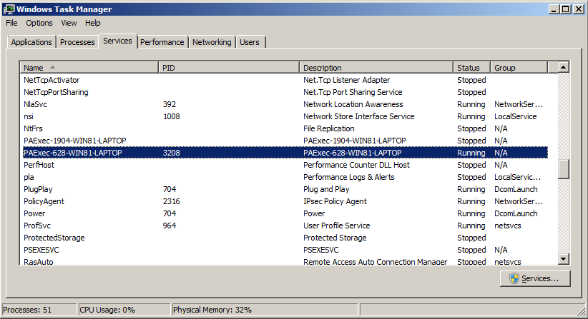The height and width of the screenshot is (319, 588).
Task: Click the PAExec-628-WIN81-LAPTOP service name
Action: pyautogui.click(x=73, y=153)
